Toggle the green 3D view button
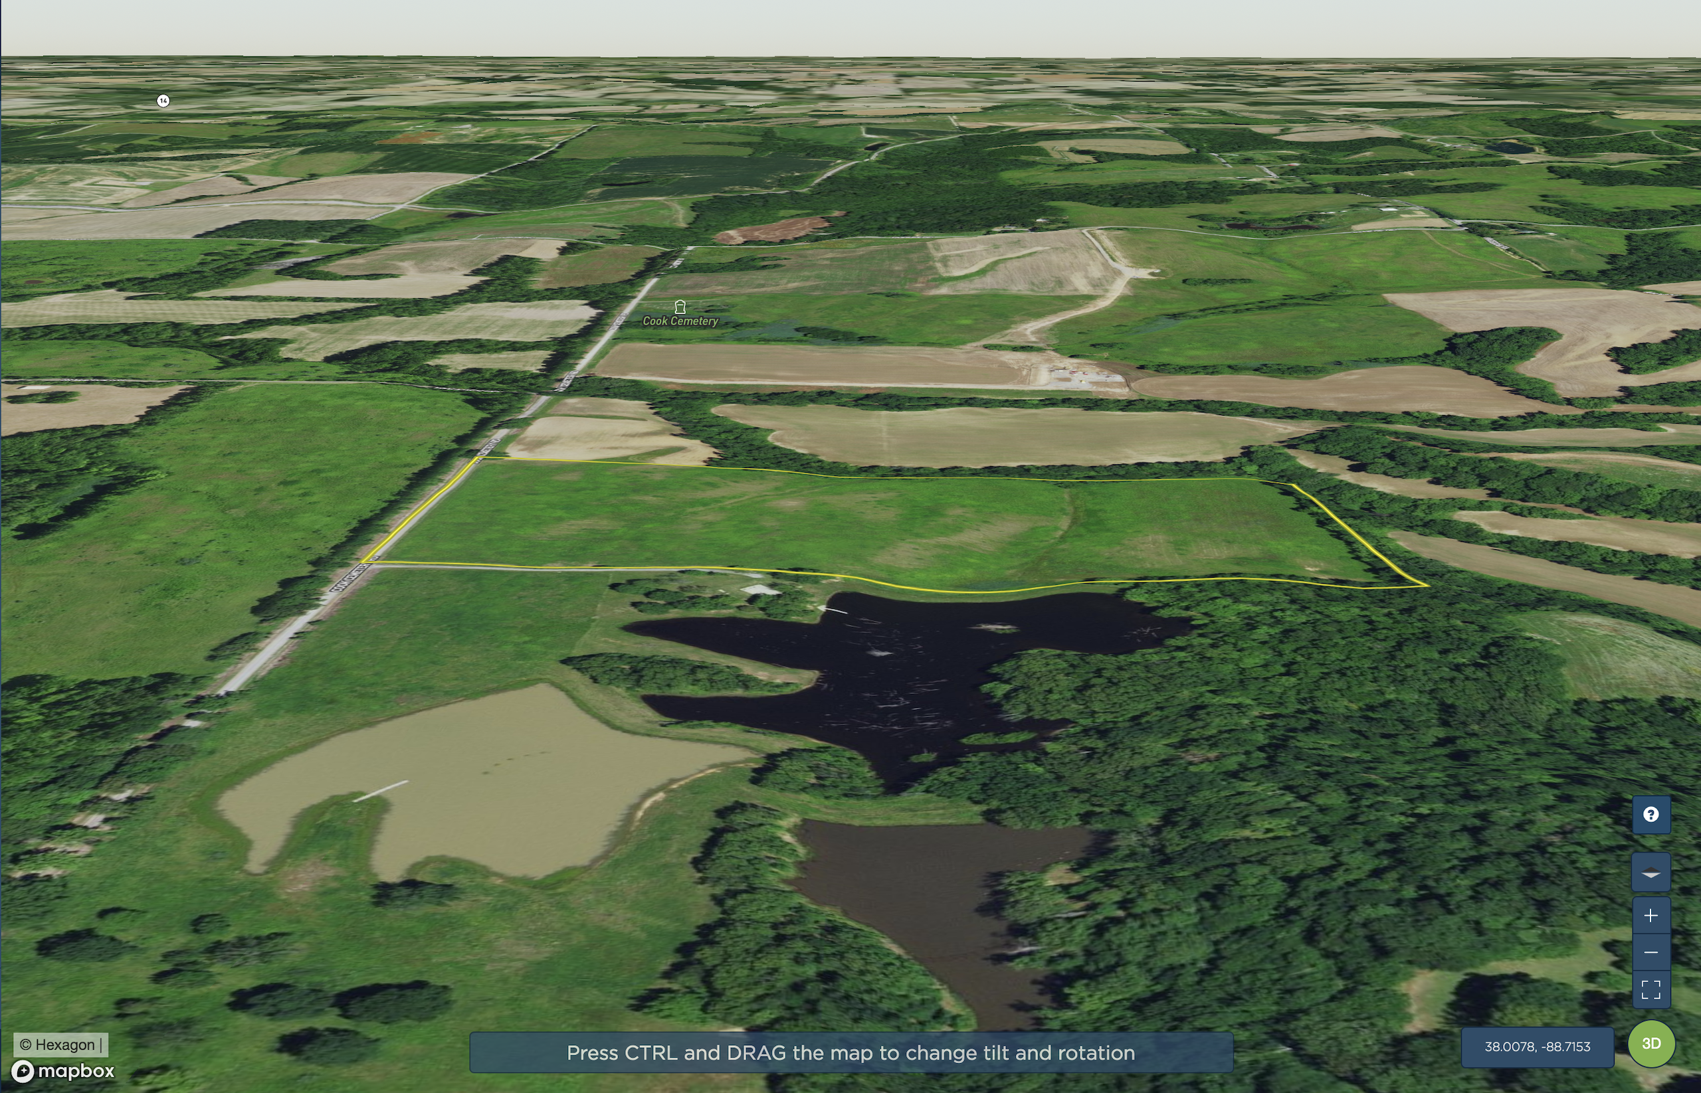The width and height of the screenshot is (1701, 1093). click(x=1651, y=1043)
